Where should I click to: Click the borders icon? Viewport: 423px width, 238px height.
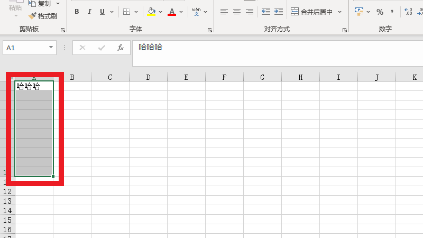click(127, 12)
